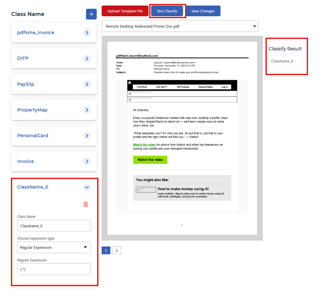
Task: Open the expression type dropdown
Action: 54,247
